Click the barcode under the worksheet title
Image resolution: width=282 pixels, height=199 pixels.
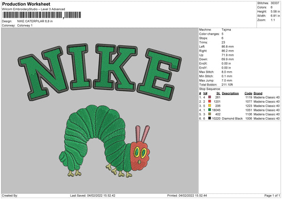[41, 15]
